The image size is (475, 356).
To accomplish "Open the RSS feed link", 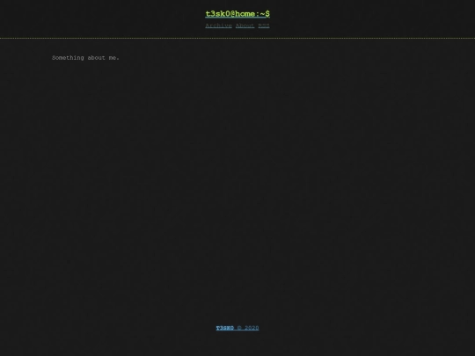I will [x=264, y=25].
